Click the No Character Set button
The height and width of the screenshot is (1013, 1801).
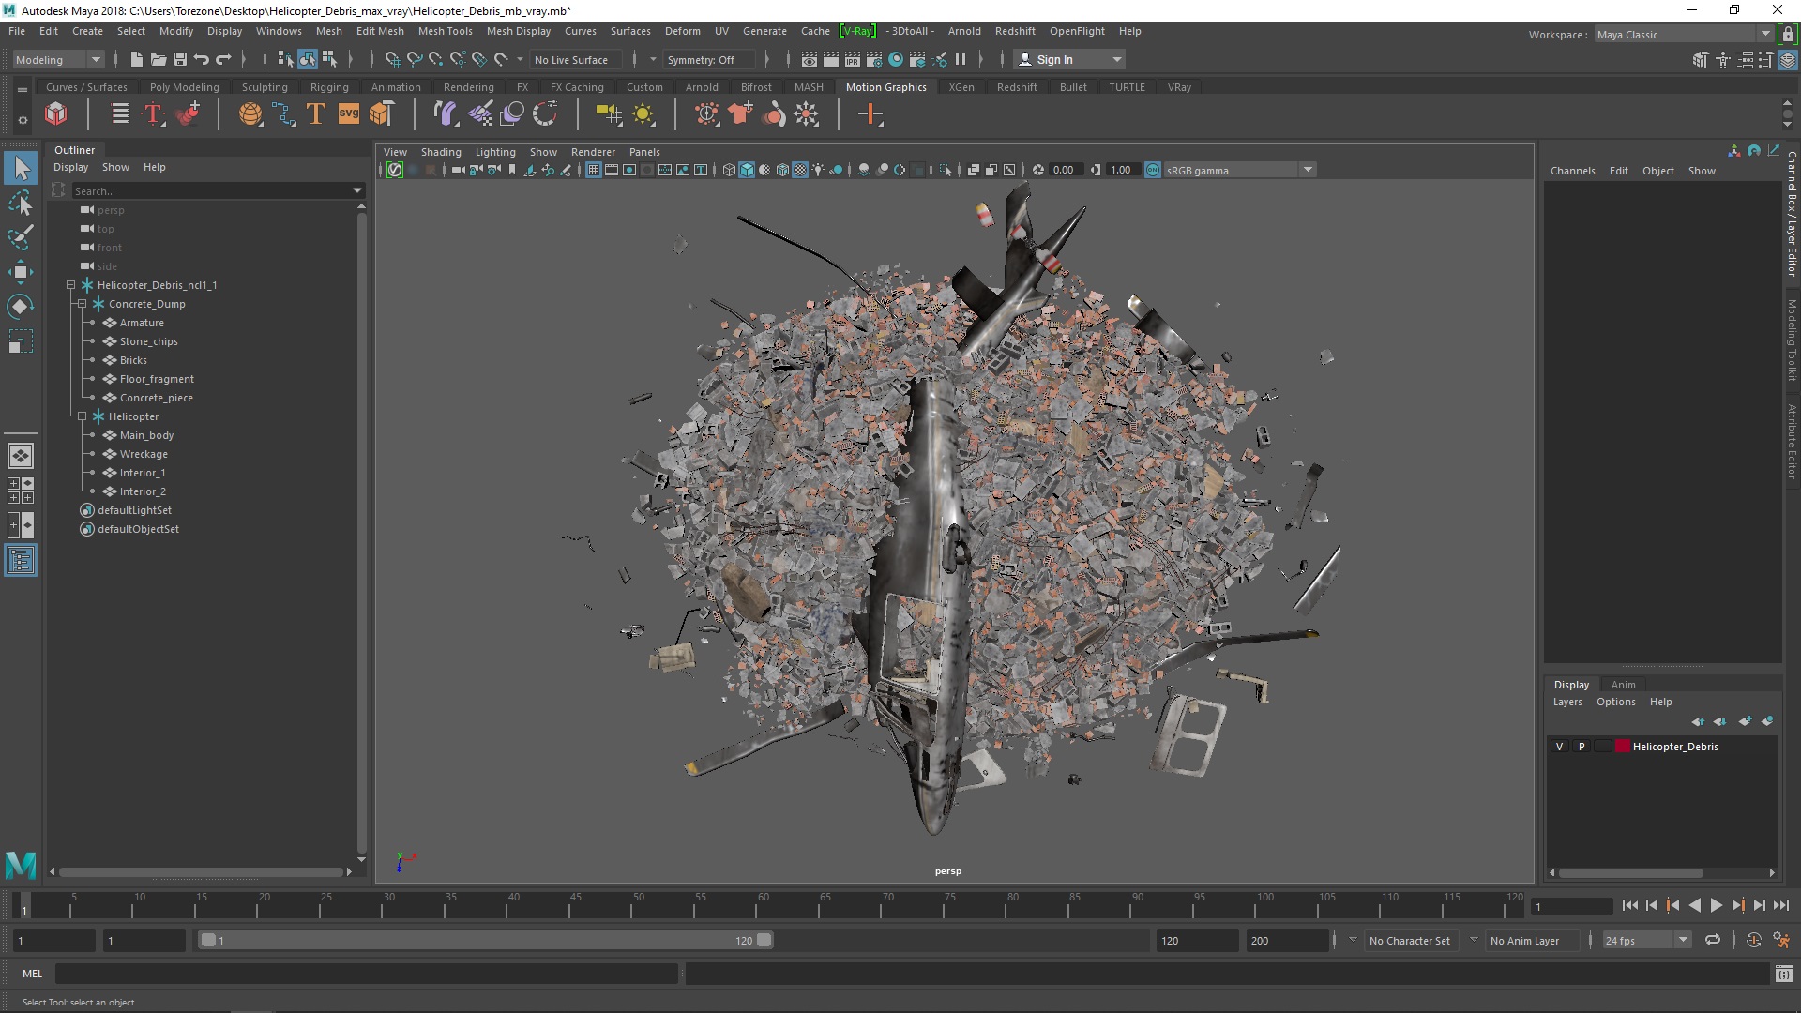1409,940
